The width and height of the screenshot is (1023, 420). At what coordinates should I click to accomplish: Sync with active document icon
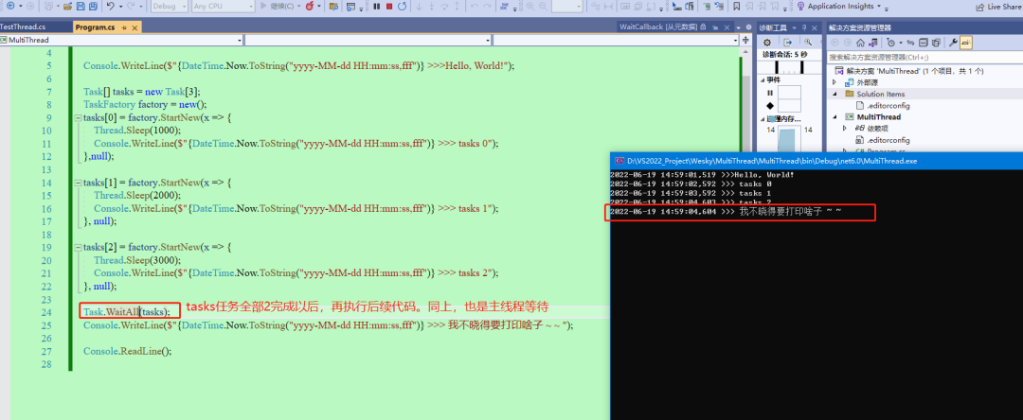pyautogui.click(x=911, y=43)
